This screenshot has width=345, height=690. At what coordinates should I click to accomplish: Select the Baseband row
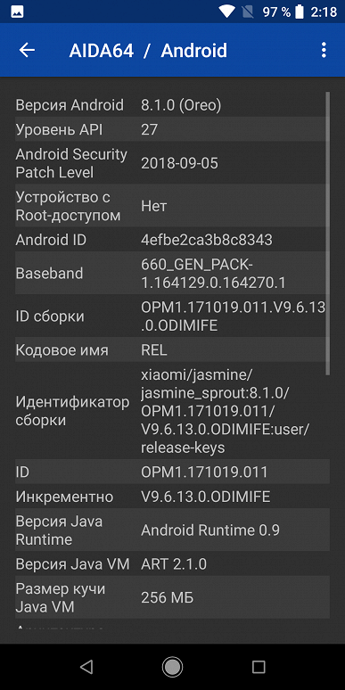[x=173, y=274]
